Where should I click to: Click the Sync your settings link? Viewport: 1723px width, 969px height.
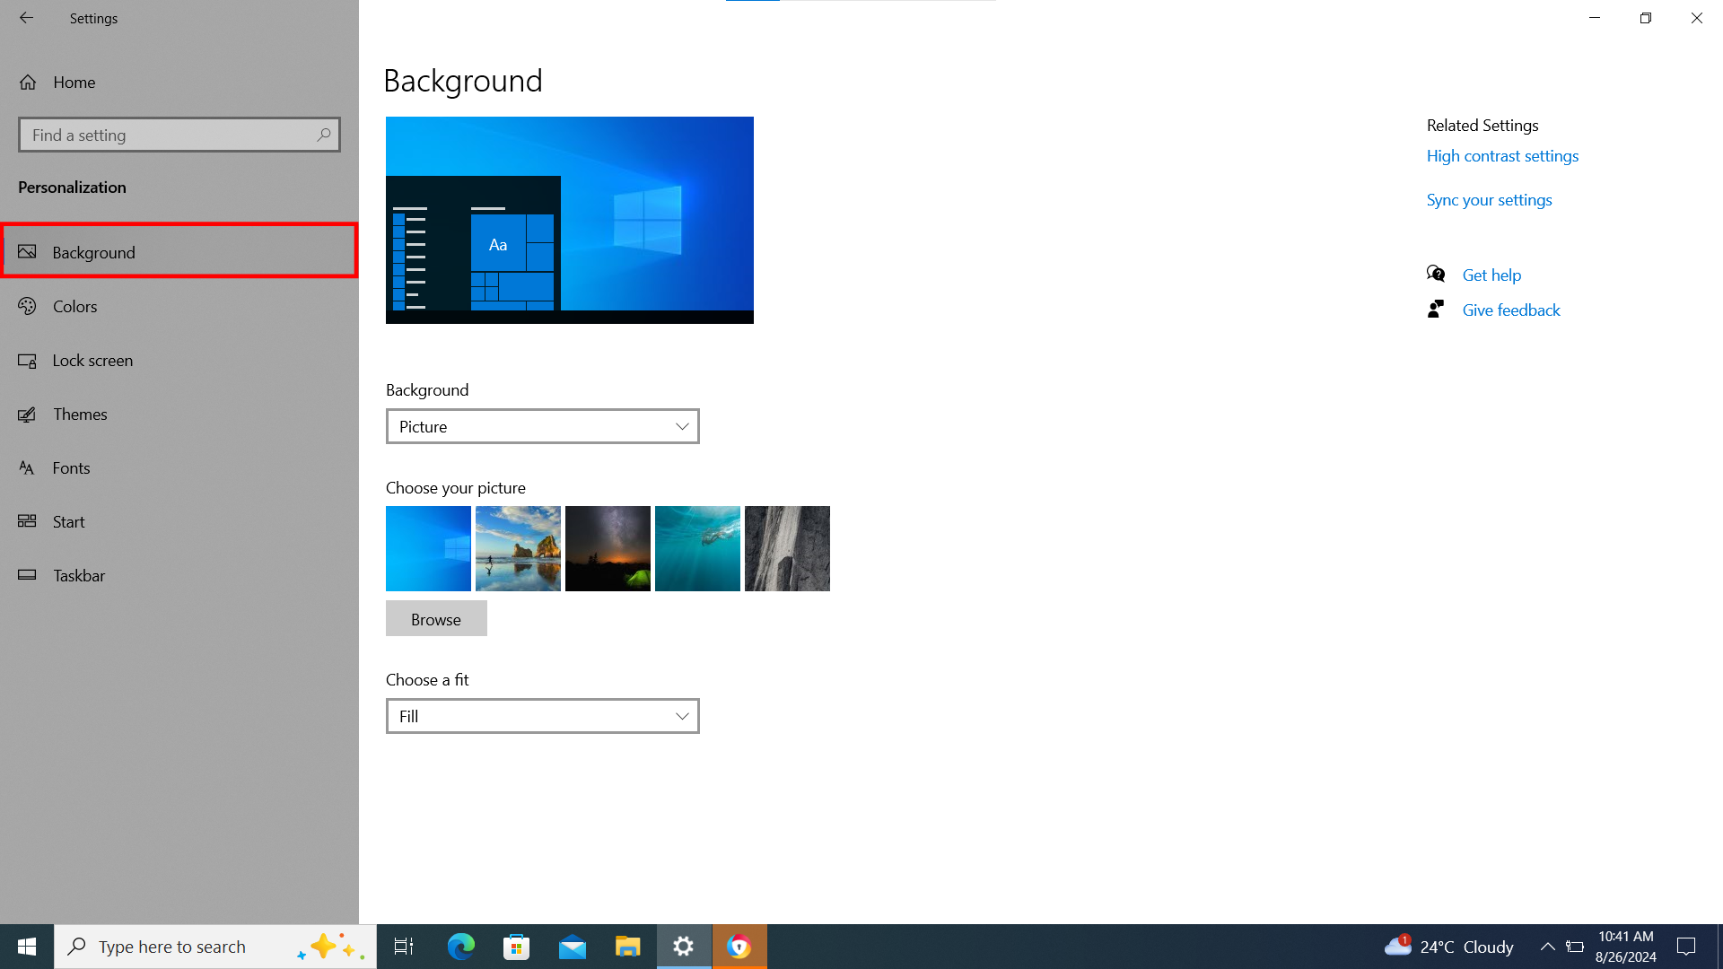point(1489,200)
